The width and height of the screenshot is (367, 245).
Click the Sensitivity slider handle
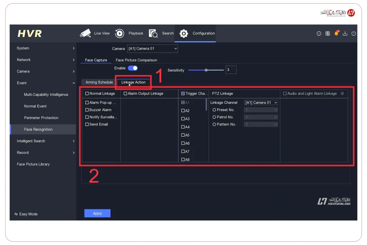coord(206,70)
